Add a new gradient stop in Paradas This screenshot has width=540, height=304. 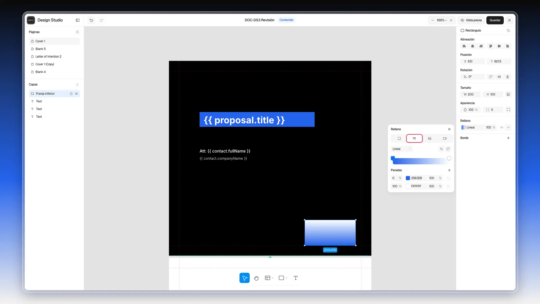coord(449,170)
